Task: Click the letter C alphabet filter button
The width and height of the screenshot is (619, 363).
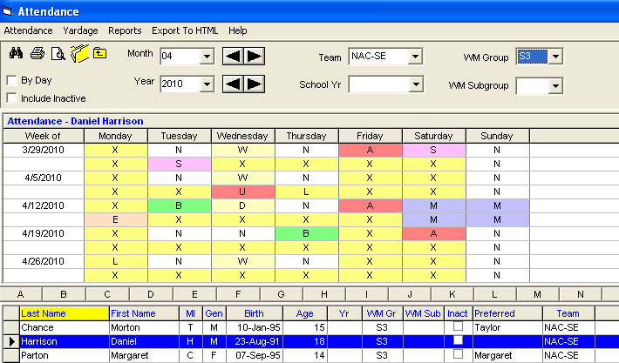Action: pos(106,294)
